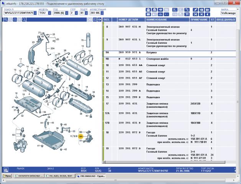The width and height of the screenshot is (241, 184).
Task: Open the МОДЕЛЬ dropdown showing TOU
Action: tap(49, 13)
